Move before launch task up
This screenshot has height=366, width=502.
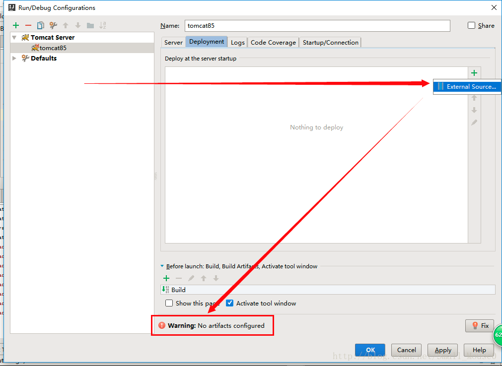[x=204, y=278]
